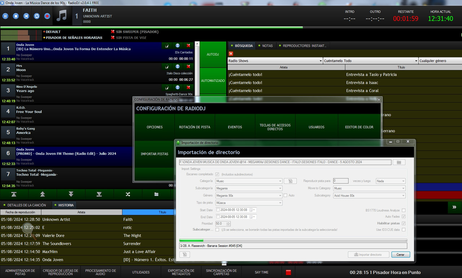Open the Nada action dropdown
This screenshot has width=462, height=278.
click(x=391, y=181)
